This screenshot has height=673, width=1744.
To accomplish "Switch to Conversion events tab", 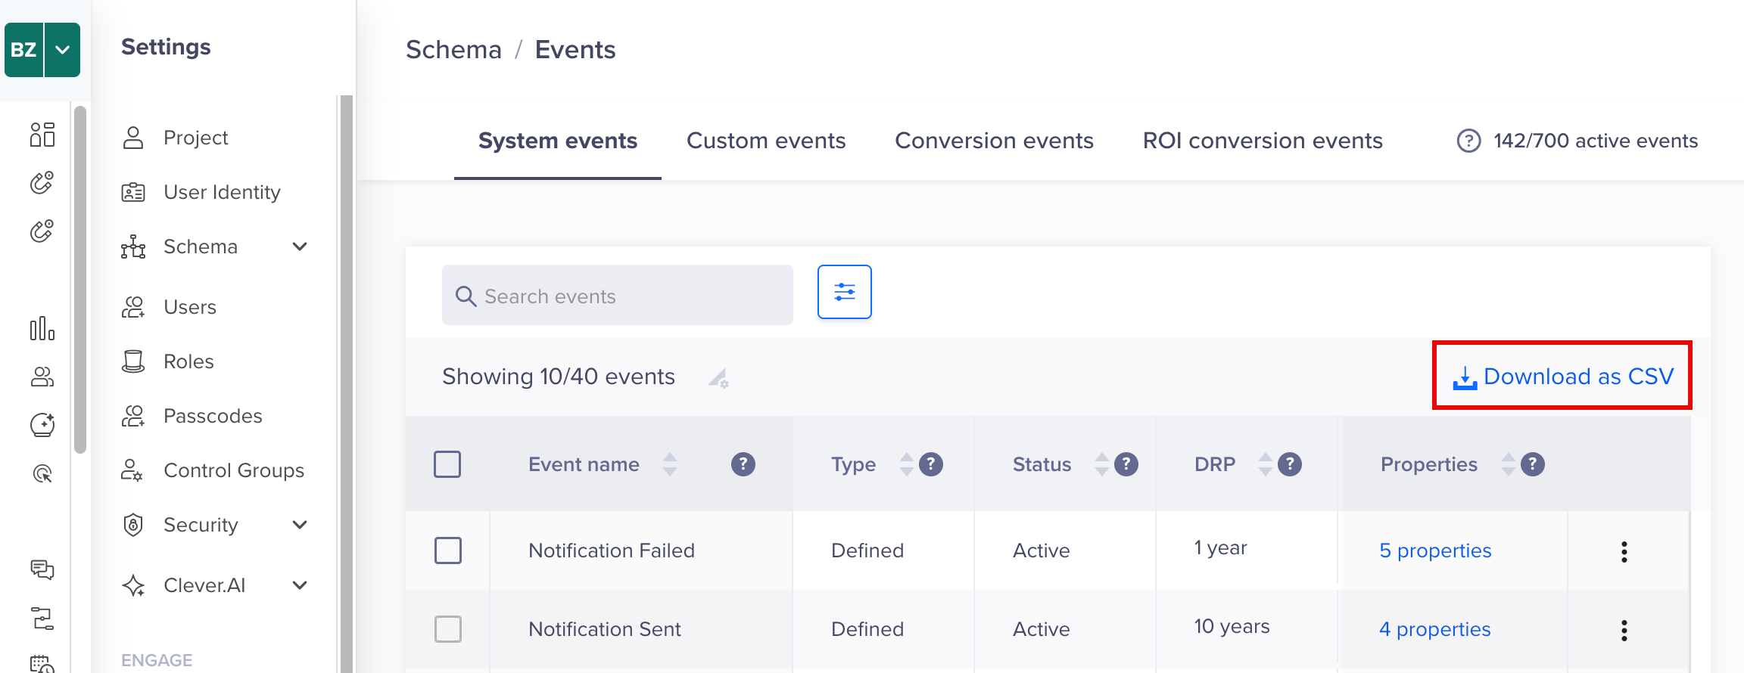I will [995, 141].
